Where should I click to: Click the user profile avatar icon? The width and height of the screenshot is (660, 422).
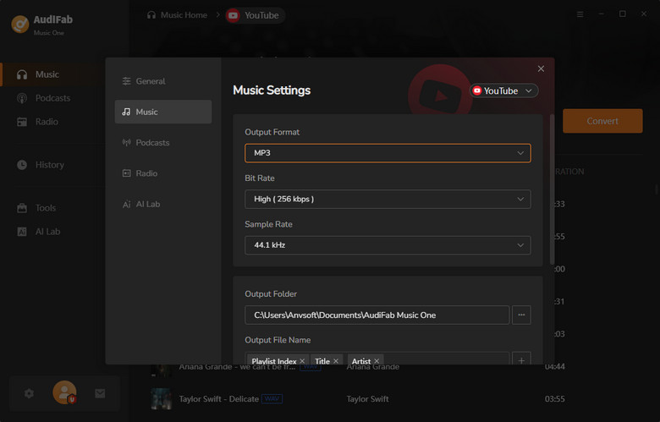[x=64, y=392]
